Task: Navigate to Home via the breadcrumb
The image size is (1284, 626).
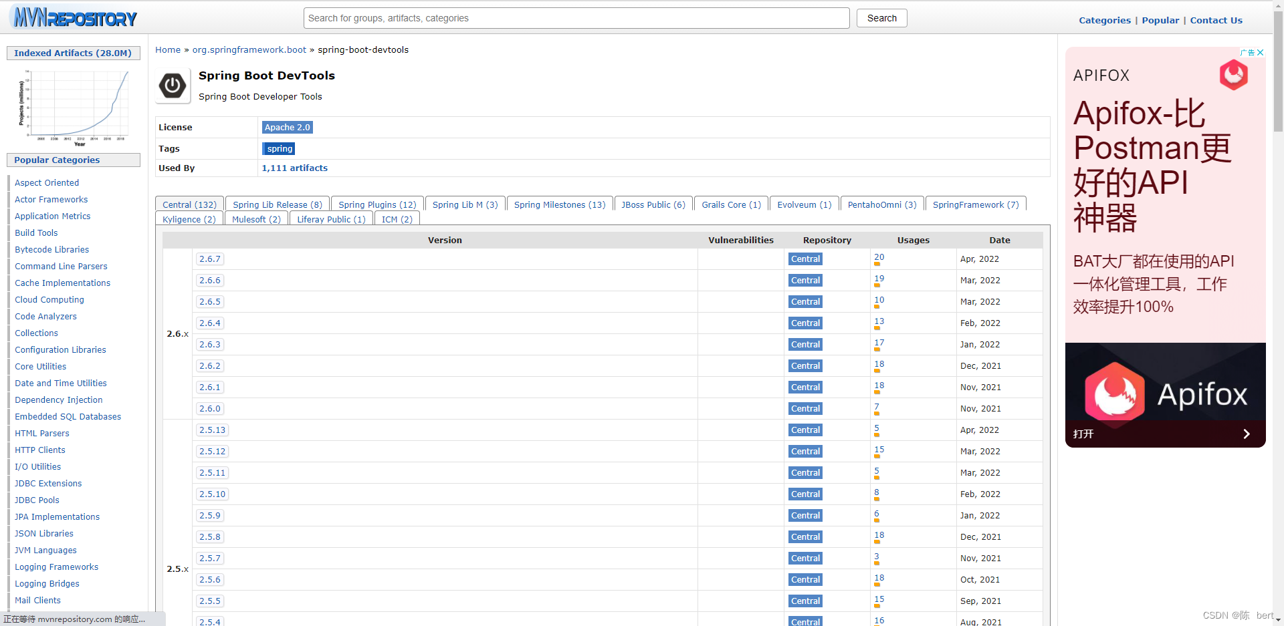Action: (x=167, y=49)
